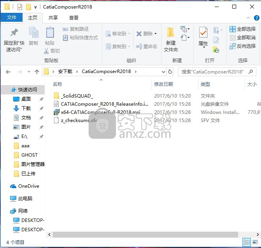The width and height of the screenshot is (261, 248).
Task: Select the _SolidSQUAD_ folder
Action: (x=77, y=96)
